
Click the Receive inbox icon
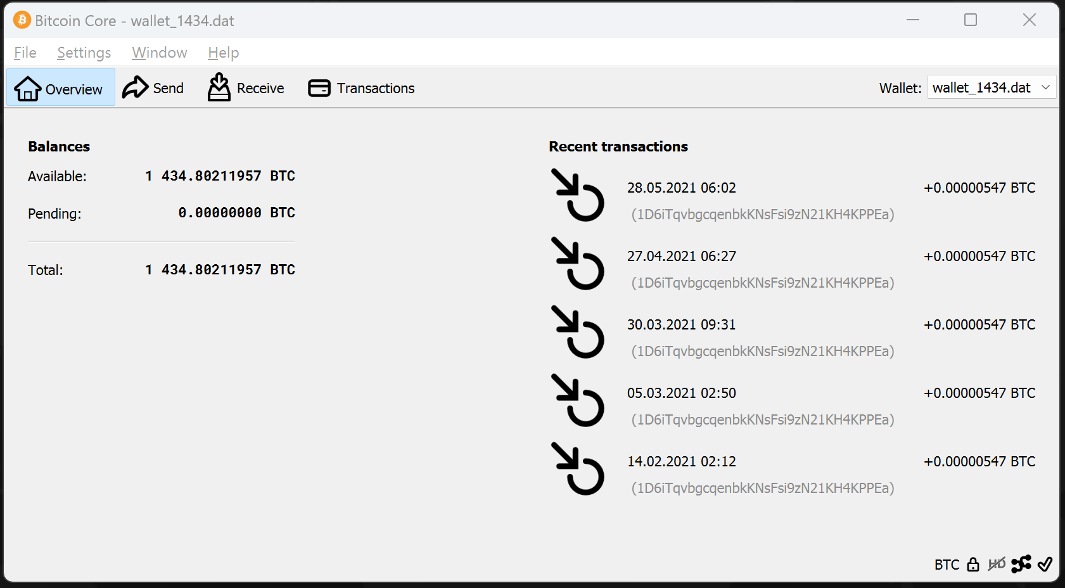(x=219, y=87)
